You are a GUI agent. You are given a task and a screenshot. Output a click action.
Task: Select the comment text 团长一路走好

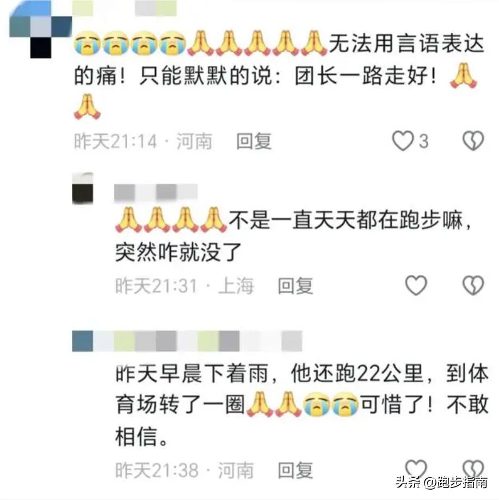(361, 77)
